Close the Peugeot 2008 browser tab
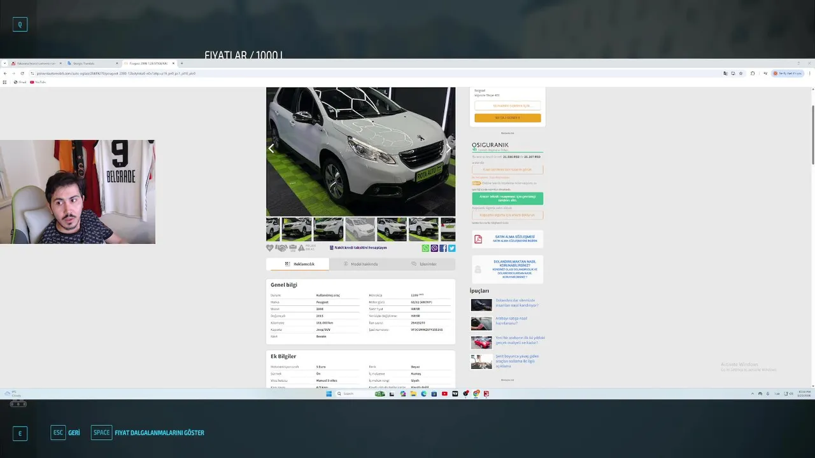The height and width of the screenshot is (458, 815). tap(172, 63)
